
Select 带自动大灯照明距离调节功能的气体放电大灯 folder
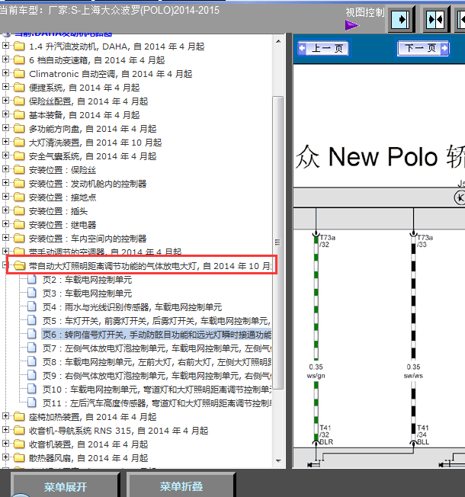point(150,266)
